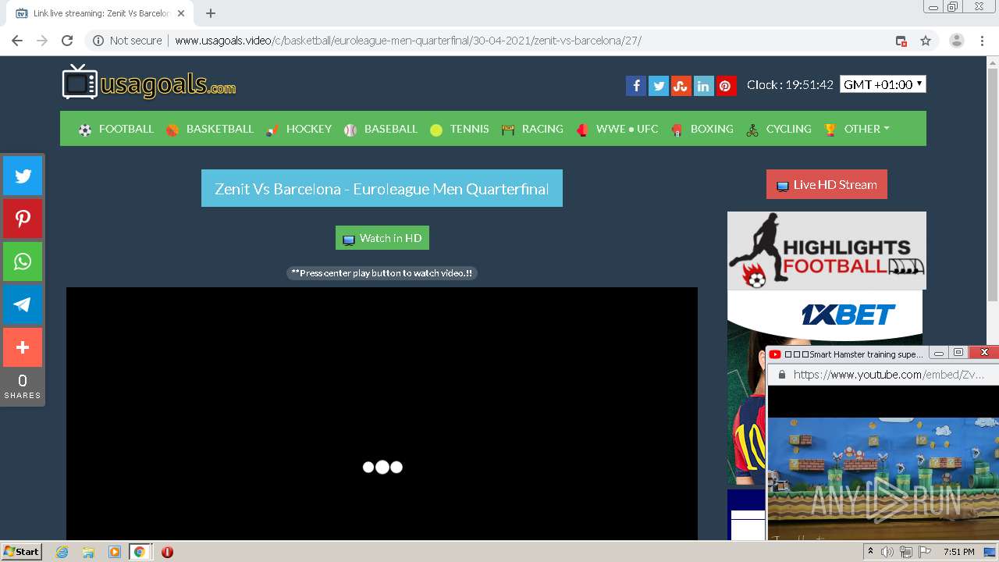Share via header StumbleUpon icon
Image resolution: width=999 pixels, height=562 pixels.
point(681,86)
